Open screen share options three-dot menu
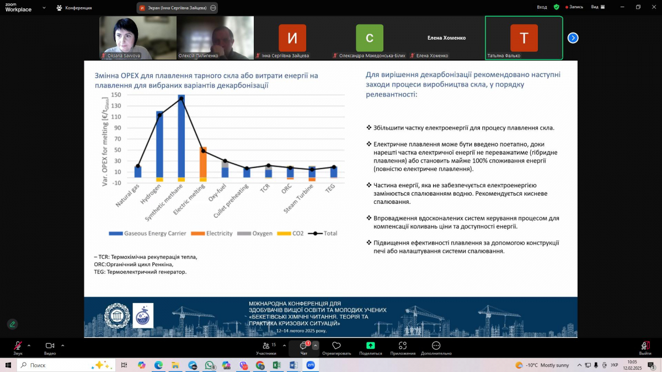This screenshot has height=372, width=662. click(213, 8)
